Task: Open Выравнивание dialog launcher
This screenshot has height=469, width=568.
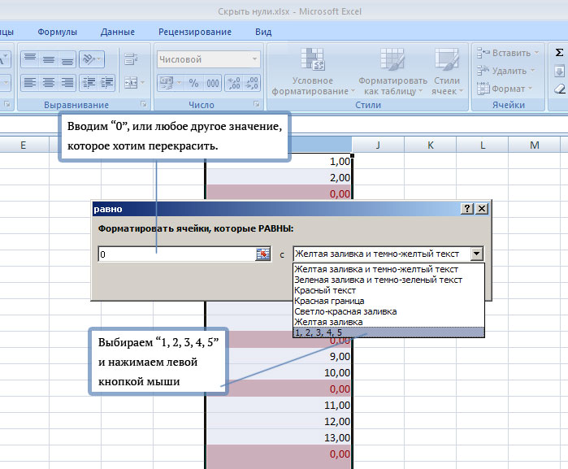Action: tap(144, 104)
